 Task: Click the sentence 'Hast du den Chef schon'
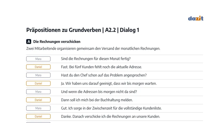point(104,75)
